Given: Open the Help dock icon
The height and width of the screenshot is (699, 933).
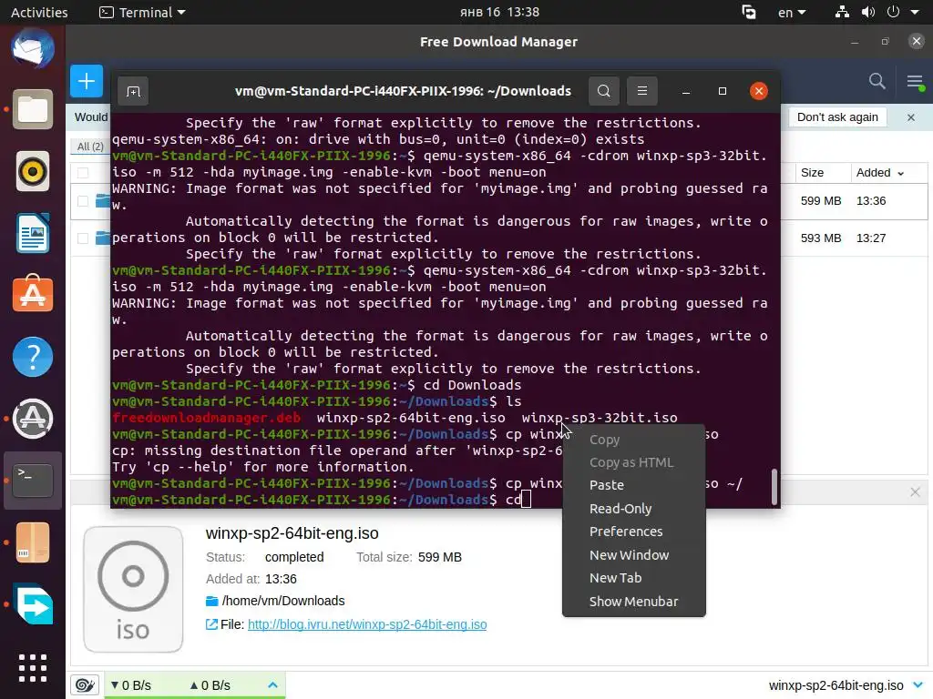Looking at the screenshot, I should 33,357.
